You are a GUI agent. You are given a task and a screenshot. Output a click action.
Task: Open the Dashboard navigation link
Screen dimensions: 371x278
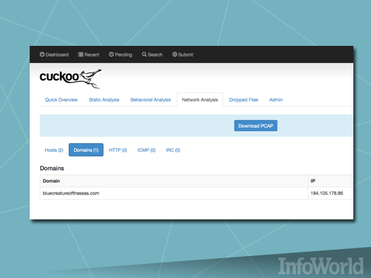(54, 54)
